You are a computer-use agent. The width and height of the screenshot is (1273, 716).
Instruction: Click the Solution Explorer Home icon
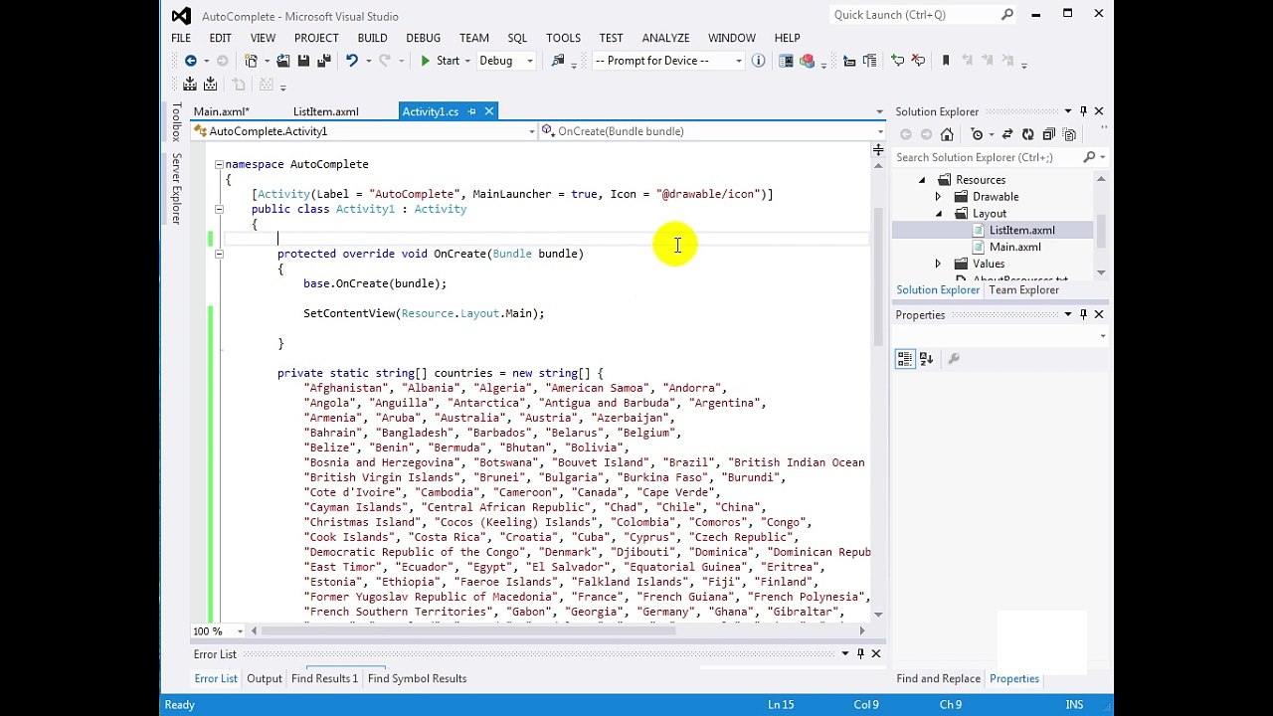[x=947, y=134]
